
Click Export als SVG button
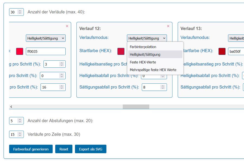[x=91, y=149]
